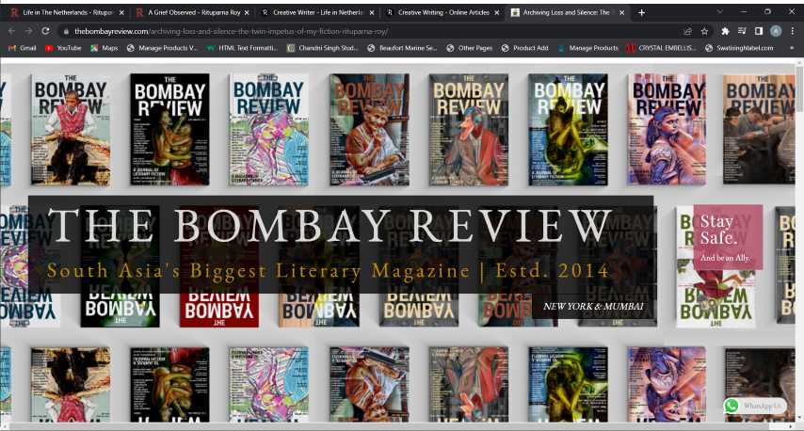
Task: Go forward to the next page
Action: pyautogui.click(x=28, y=31)
